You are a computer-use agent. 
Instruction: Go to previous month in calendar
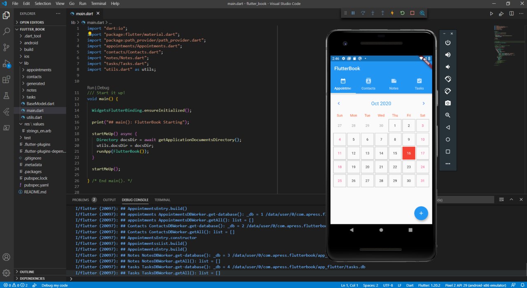(x=339, y=103)
